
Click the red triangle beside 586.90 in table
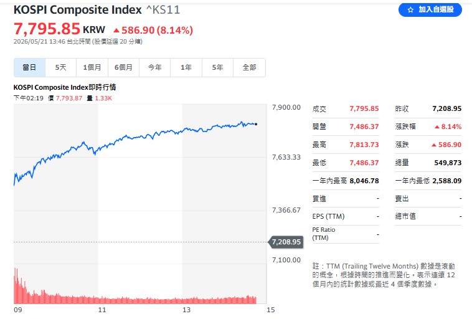tap(434, 145)
